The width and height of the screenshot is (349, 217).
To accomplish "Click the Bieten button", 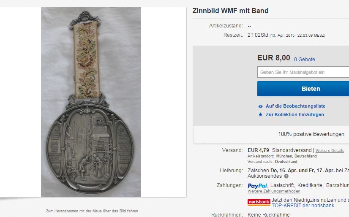I will tap(303, 89).
